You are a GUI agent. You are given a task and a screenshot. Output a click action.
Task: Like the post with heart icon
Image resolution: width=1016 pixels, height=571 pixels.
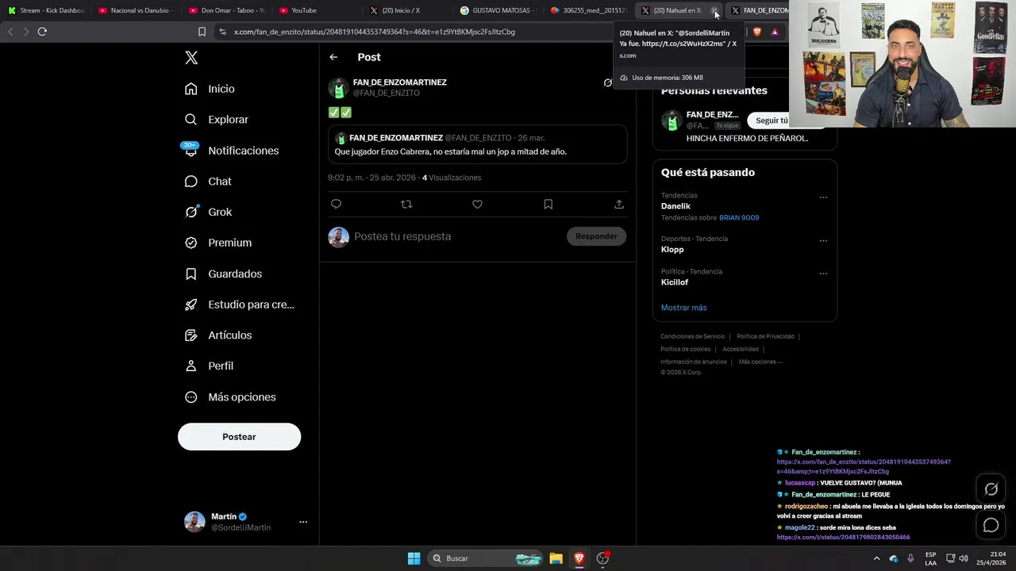coord(477,204)
